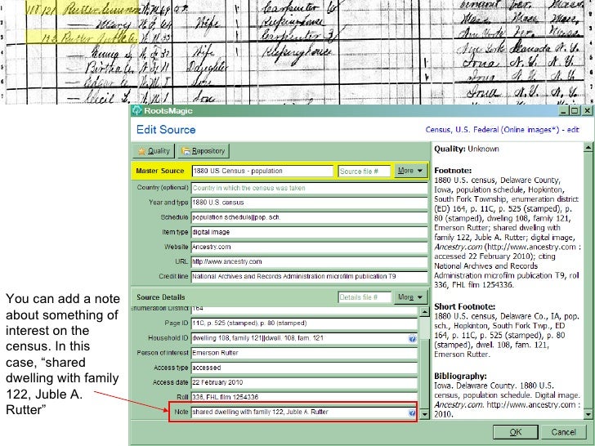Expand the Master Source More dropdown

[410, 171]
